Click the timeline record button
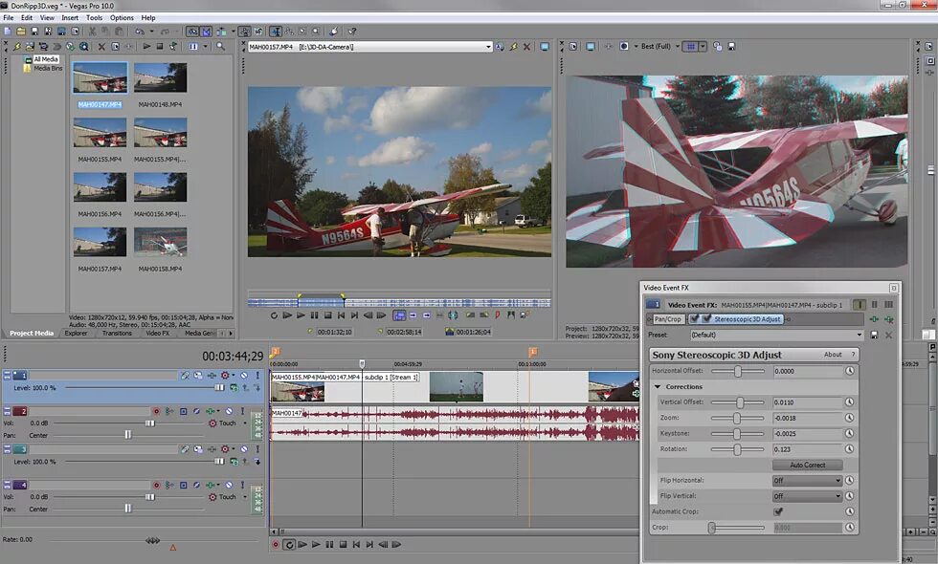Image resolution: width=938 pixels, height=564 pixels. [x=276, y=545]
